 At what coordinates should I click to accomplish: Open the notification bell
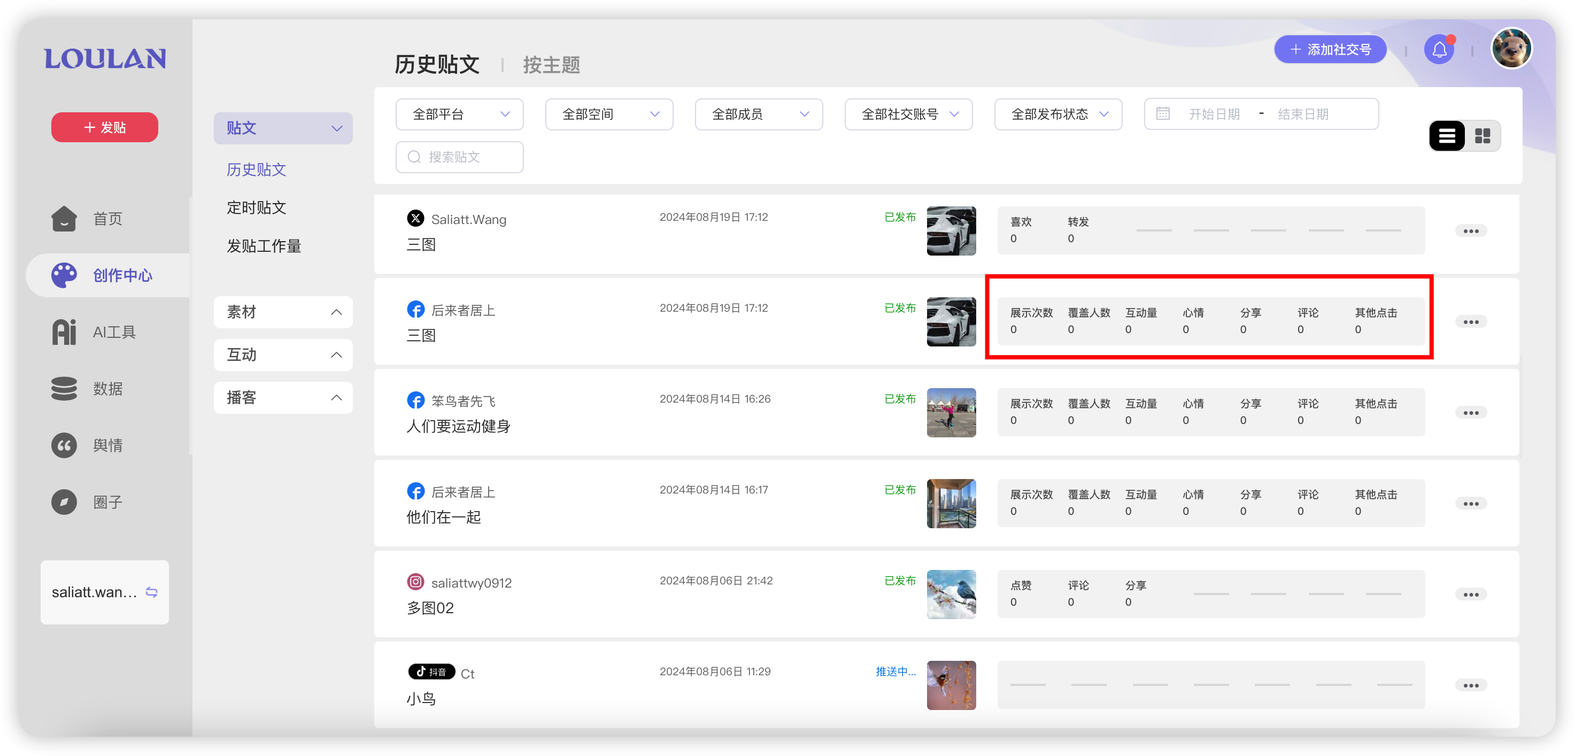[x=1439, y=50]
